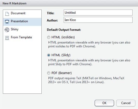This screenshot has width=138, height=109.
Task: Select the HTML (Slidy) radio button
Action: click(49, 55)
